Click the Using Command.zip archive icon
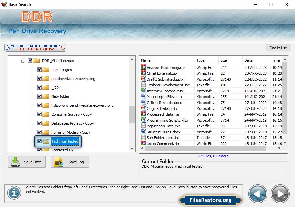 [143, 143]
